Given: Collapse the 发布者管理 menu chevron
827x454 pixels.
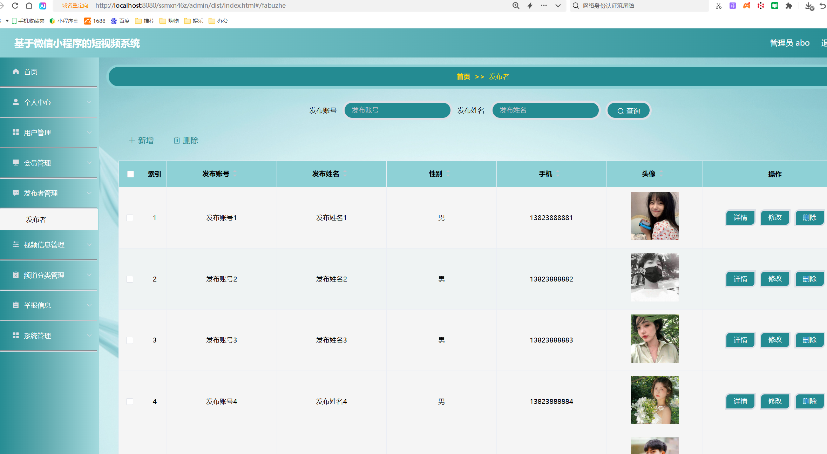Looking at the screenshot, I should click(x=89, y=193).
